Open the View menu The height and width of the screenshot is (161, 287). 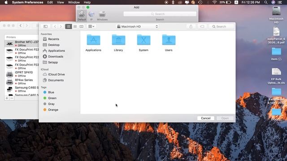coord(61,2)
